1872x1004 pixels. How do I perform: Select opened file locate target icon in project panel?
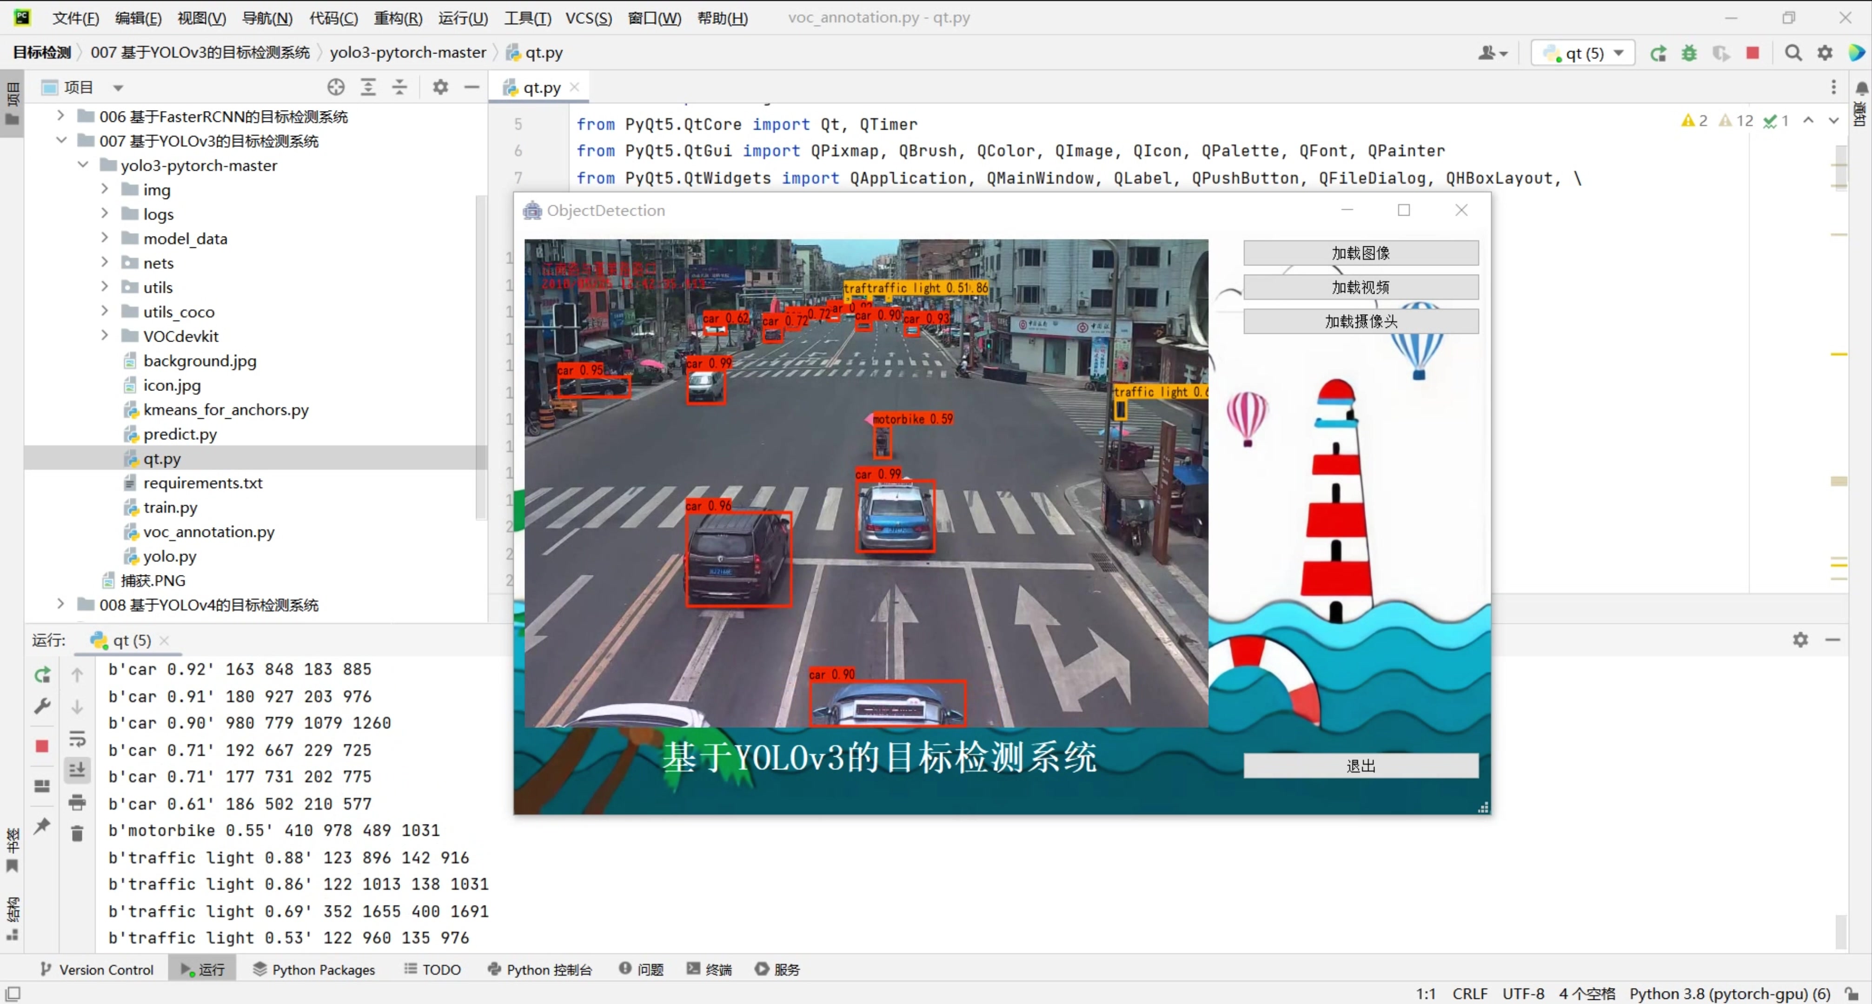click(336, 87)
